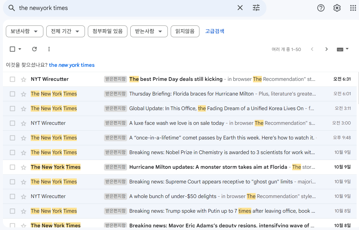Go to the next page of results
This screenshot has height=230, width=359.
(x=326, y=49)
